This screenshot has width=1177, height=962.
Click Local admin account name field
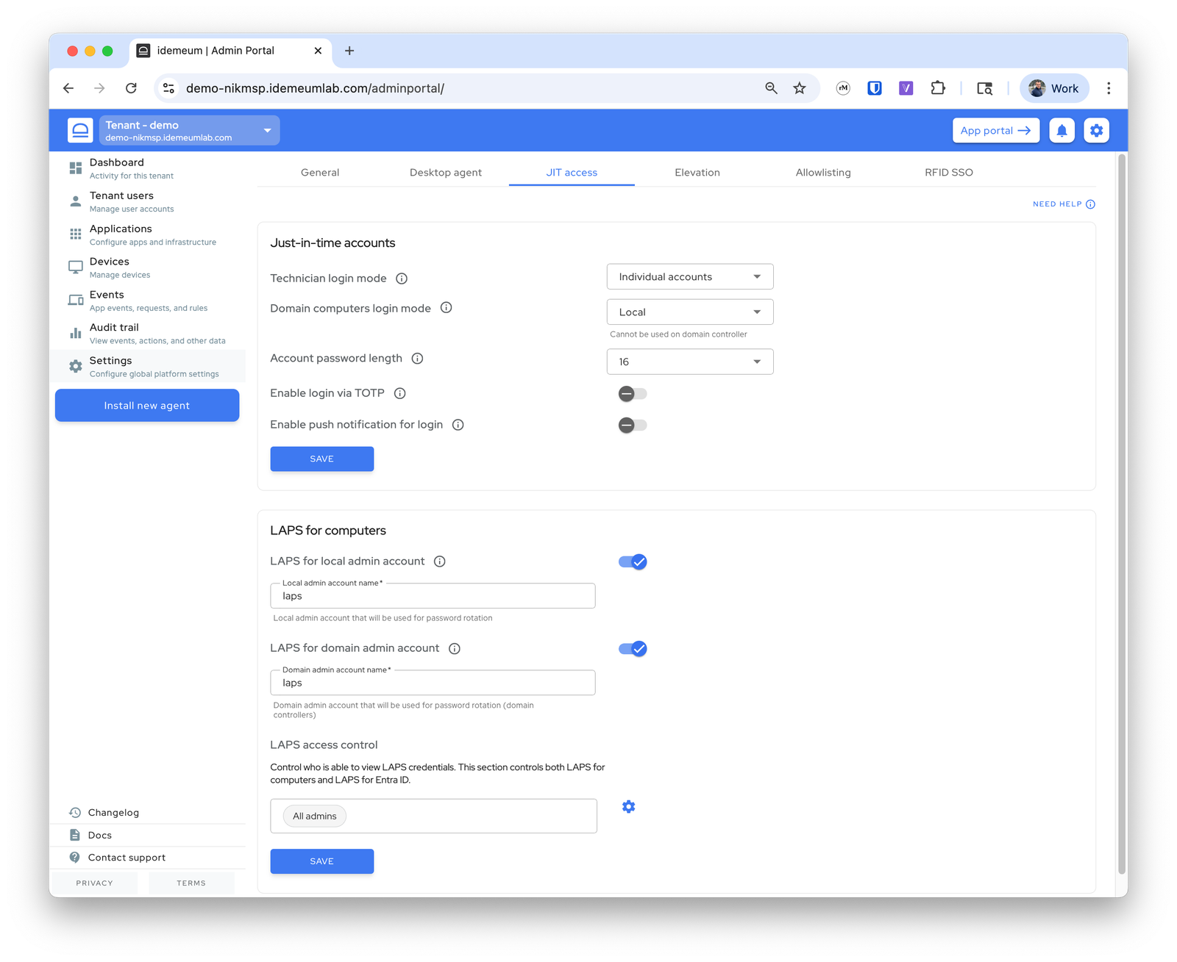[433, 596]
